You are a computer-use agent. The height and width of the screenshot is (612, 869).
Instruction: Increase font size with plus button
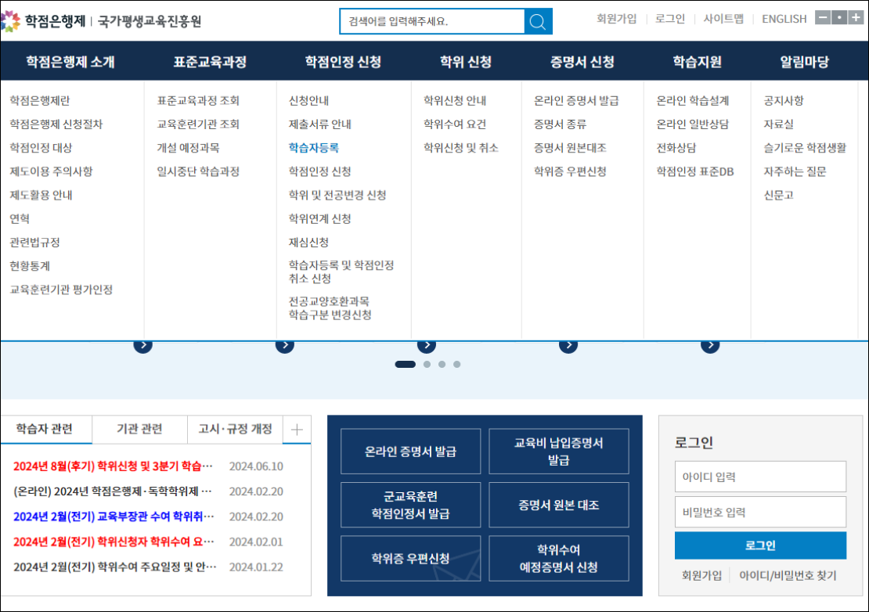pyautogui.click(x=856, y=18)
